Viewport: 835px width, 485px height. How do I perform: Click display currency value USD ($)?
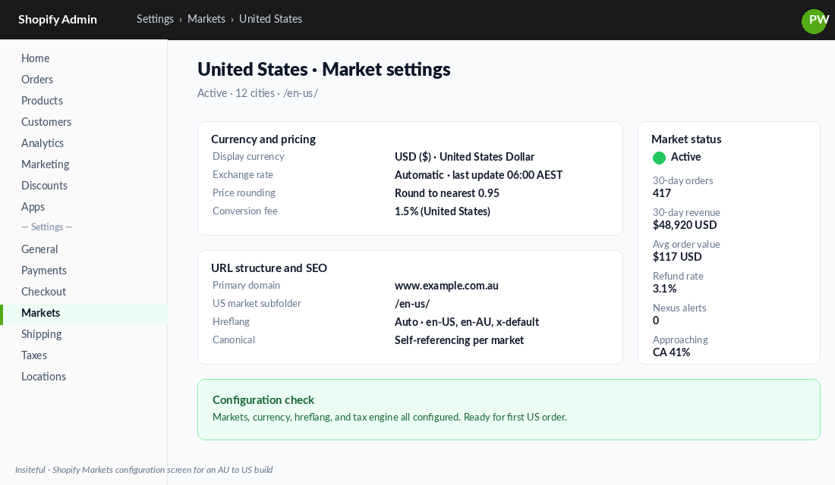click(x=465, y=157)
